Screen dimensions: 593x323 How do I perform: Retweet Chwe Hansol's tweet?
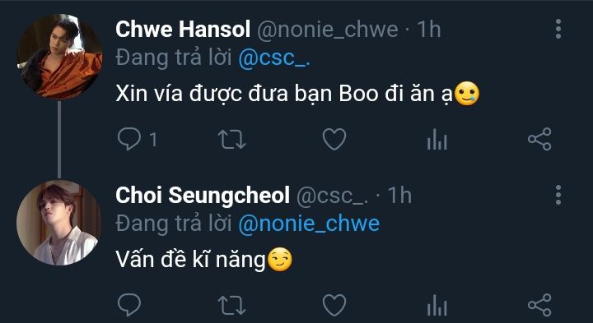(x=231, y=139)
